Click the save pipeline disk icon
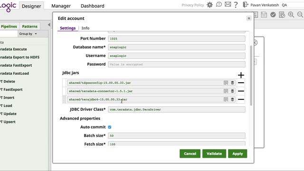The height and width of the screenshot is (171, 304). coord(264,15)
